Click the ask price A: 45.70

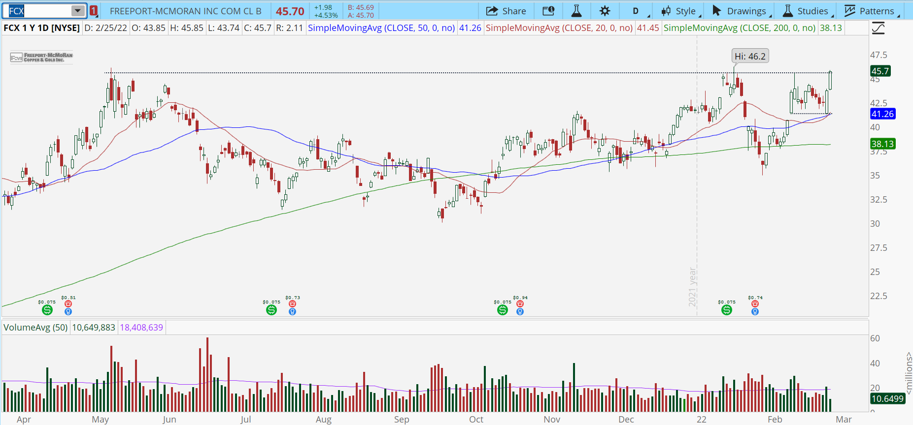[x=361, y=15]
